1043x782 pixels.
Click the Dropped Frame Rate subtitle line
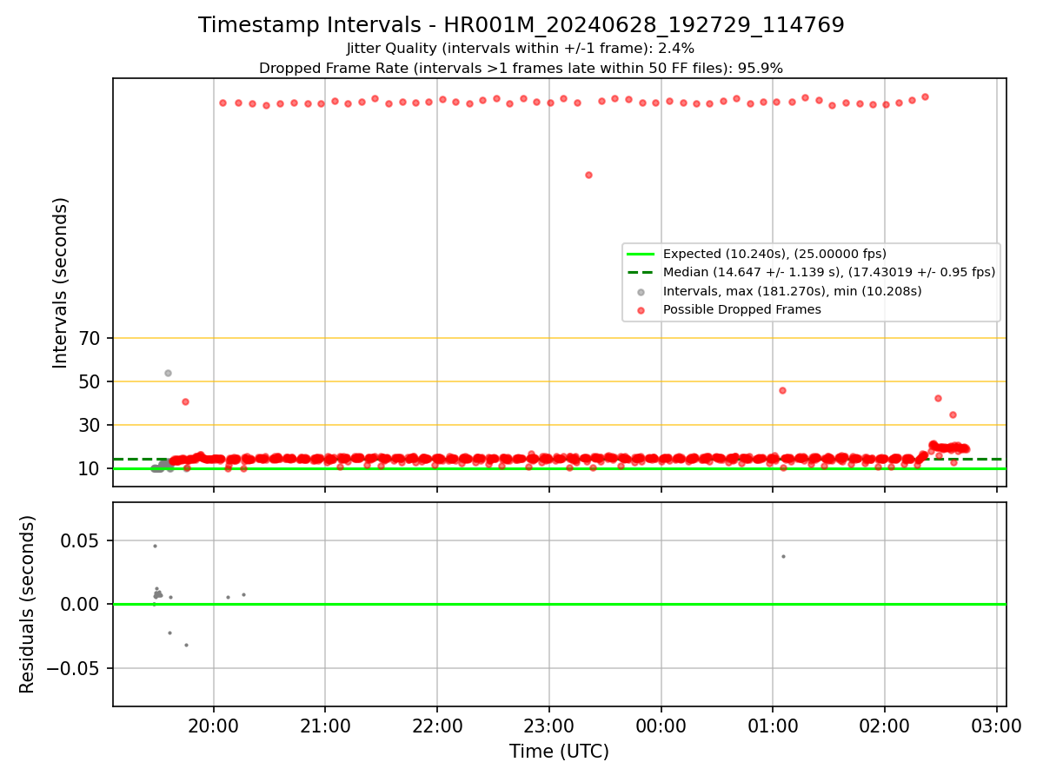tap(521, 68)
